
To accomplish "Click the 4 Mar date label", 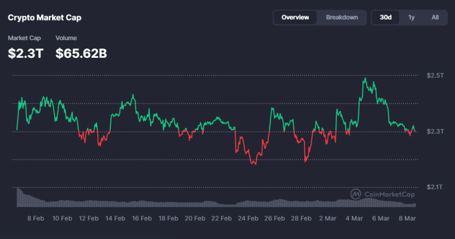I will click(x=354, y=219).
